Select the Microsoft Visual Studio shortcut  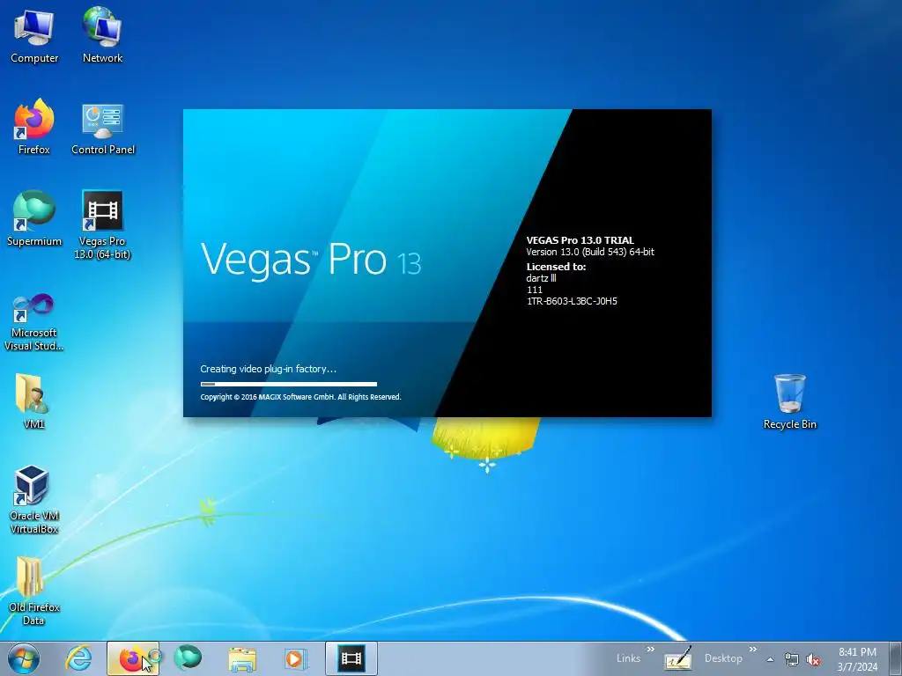[34, 322]
